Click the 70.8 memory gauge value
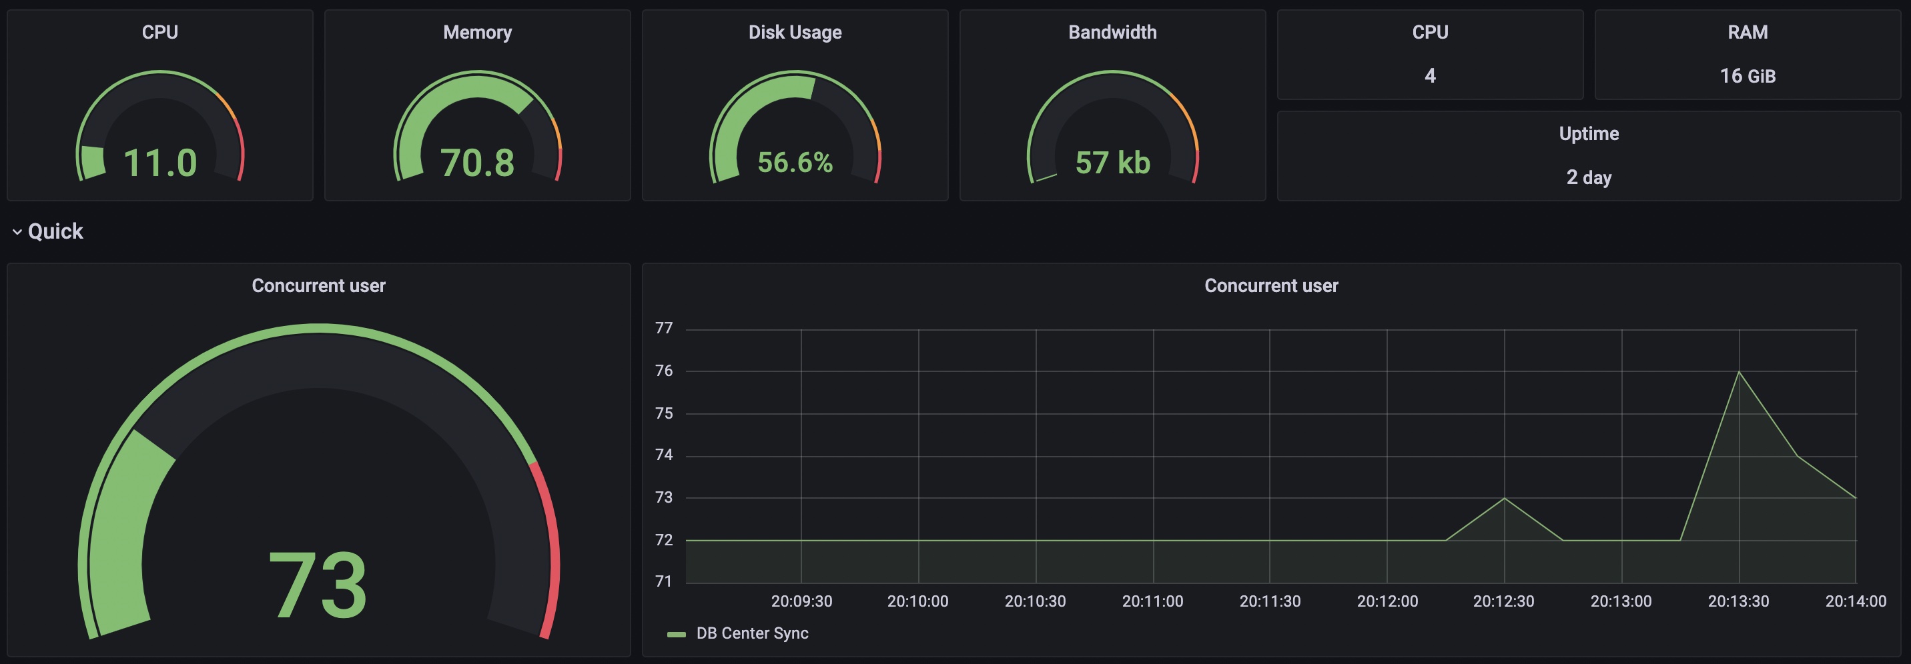 click(477, 162)
